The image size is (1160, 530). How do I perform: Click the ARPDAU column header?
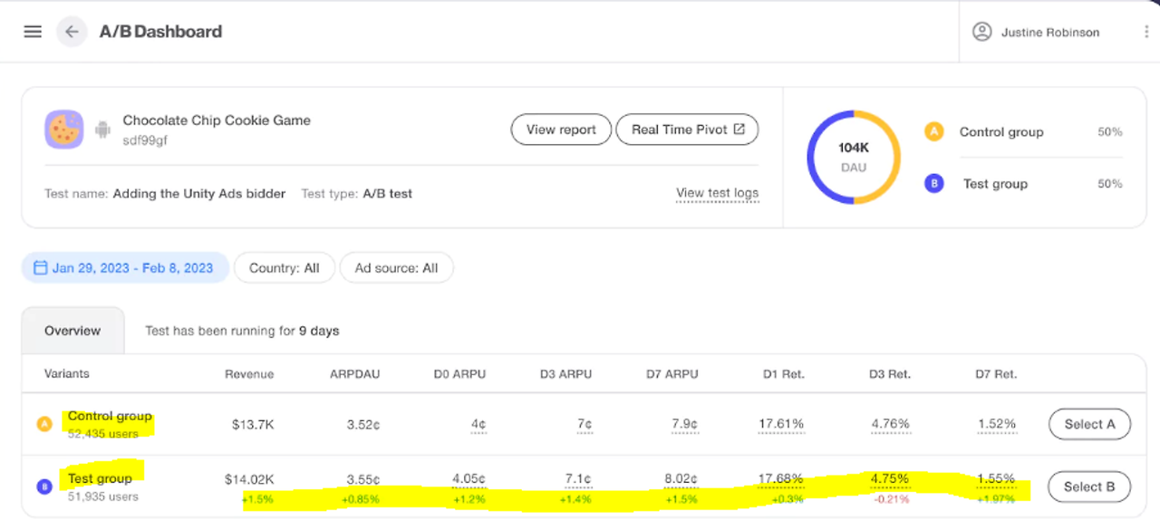[x=354, y=374]
